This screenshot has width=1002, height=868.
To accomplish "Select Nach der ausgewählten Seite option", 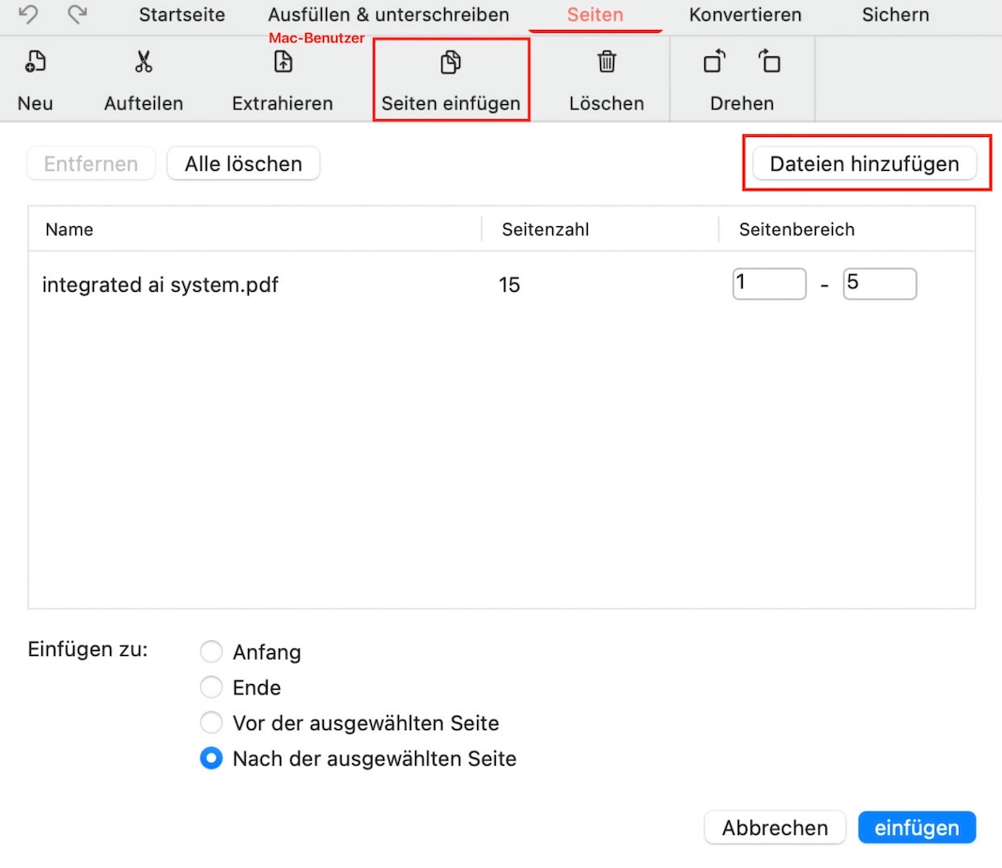I will click(211, 758).
